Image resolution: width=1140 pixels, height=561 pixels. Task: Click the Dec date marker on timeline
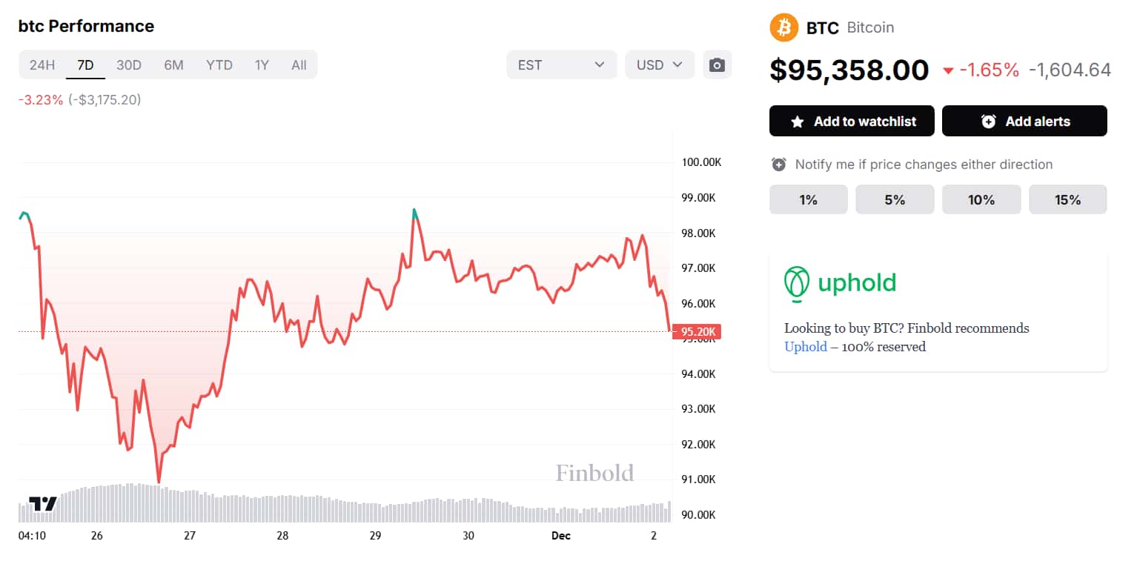click(x=561, y=535)
